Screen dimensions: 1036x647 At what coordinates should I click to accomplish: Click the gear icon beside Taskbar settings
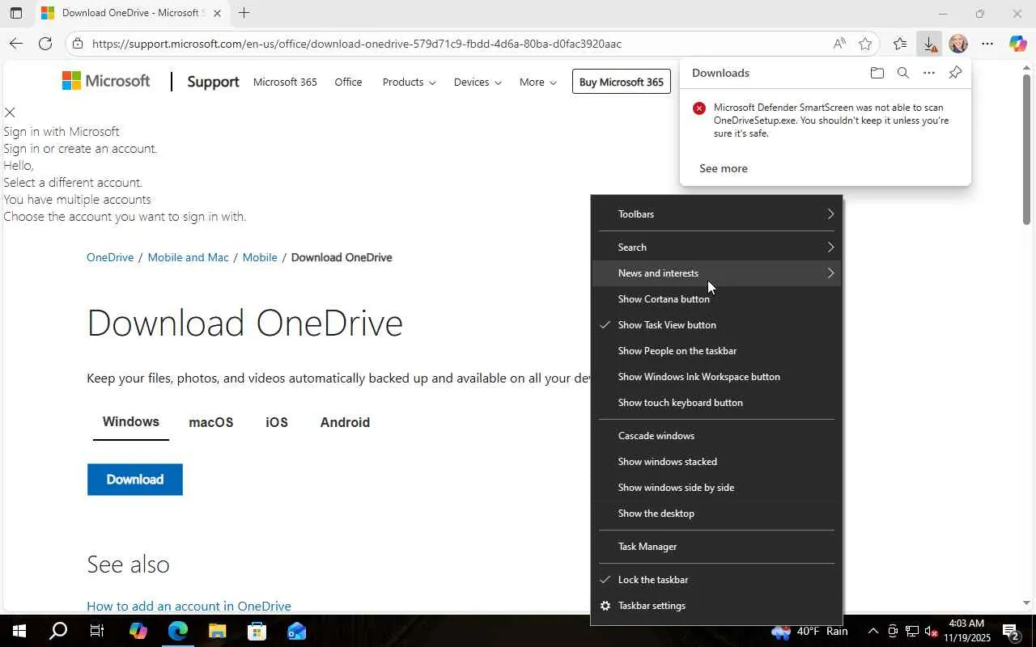coord(605,606)
